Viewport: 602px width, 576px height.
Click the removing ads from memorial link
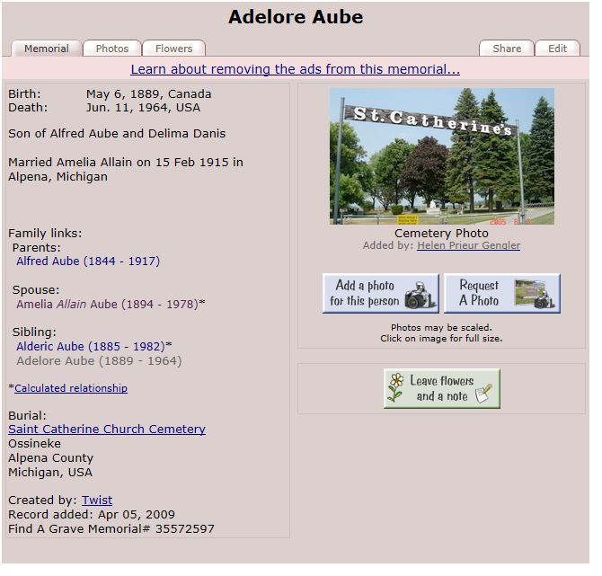296,69
